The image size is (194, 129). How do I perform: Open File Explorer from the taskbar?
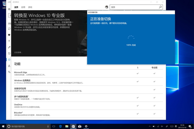[67, 126]
